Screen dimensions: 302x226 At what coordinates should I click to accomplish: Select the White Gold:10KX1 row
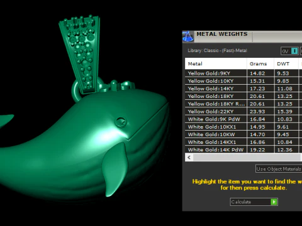243,127
